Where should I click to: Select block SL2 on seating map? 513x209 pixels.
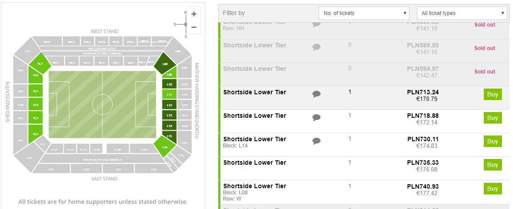pos(35,134)
